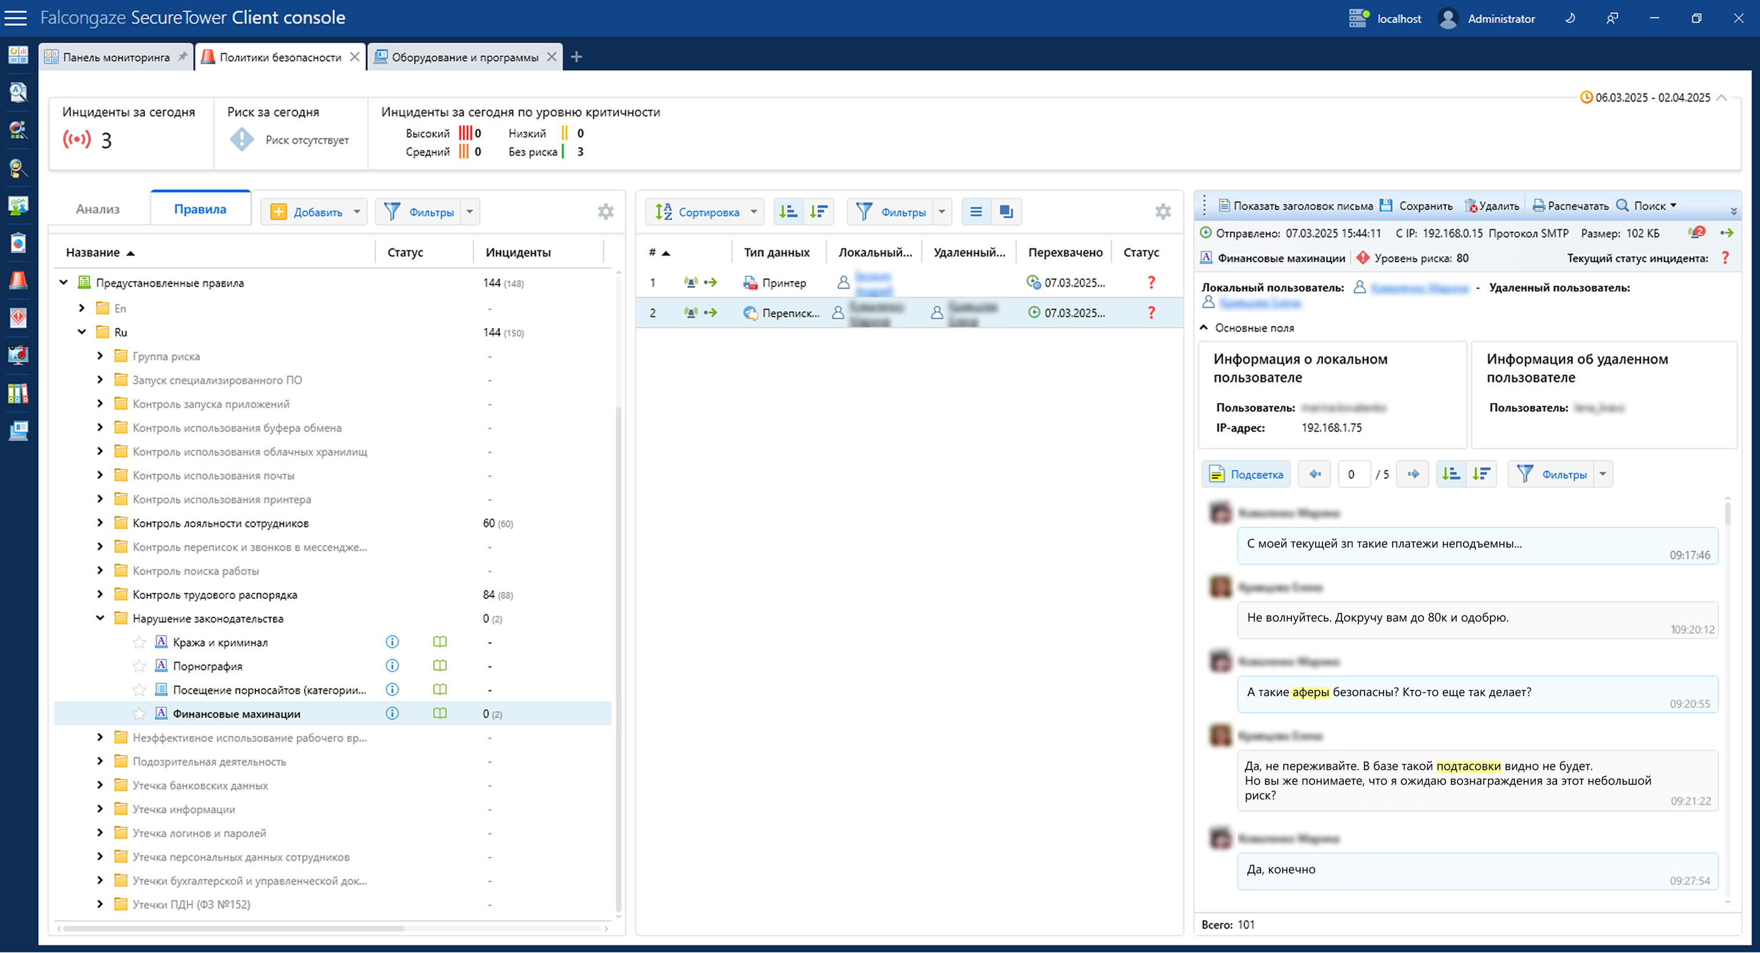Expand Контроль лояльности сотрудников folder
The height and width of the screenshot is (953, 1760).
point(100,523)
